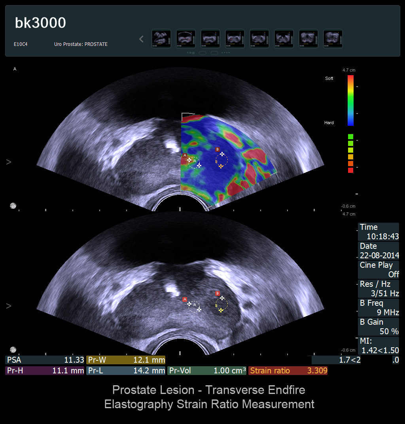
Task: Select the Pr-Vol measurement field
Action: pos(207,371)
